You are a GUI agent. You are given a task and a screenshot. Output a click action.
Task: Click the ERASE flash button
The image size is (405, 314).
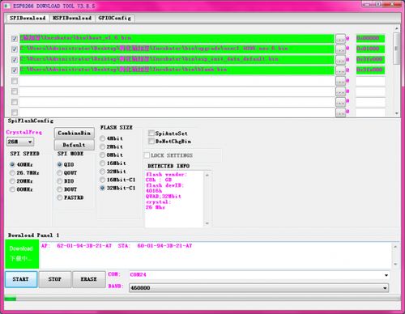coord(89,279)
